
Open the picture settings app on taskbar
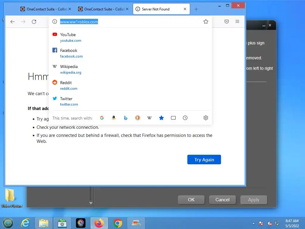tap(62, 223)
